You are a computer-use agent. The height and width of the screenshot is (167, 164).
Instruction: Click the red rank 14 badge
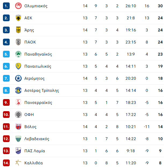tap(6, 163)
